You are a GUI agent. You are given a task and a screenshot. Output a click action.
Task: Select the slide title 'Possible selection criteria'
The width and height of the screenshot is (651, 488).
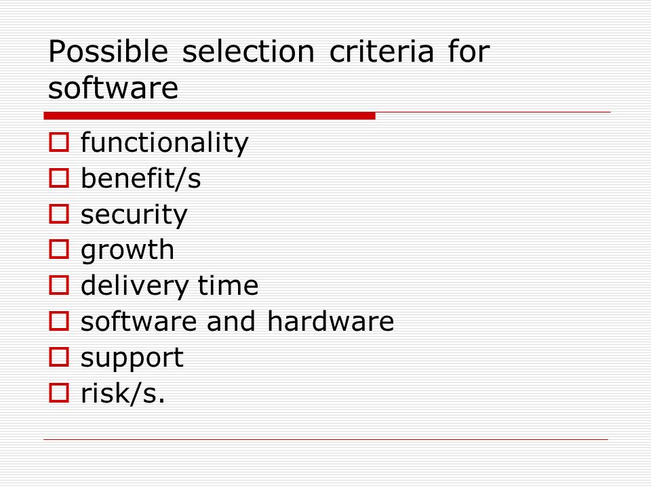click(x=241, y=52)
